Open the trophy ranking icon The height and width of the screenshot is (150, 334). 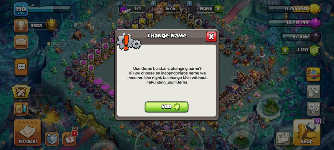coord(21,26)
